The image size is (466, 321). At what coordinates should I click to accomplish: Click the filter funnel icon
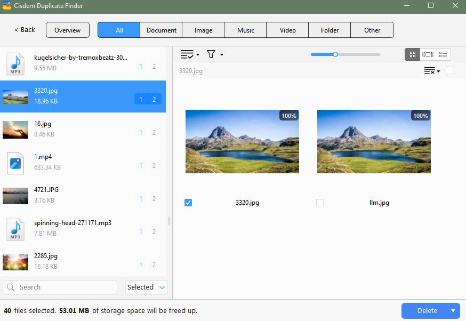pos(211,54)
